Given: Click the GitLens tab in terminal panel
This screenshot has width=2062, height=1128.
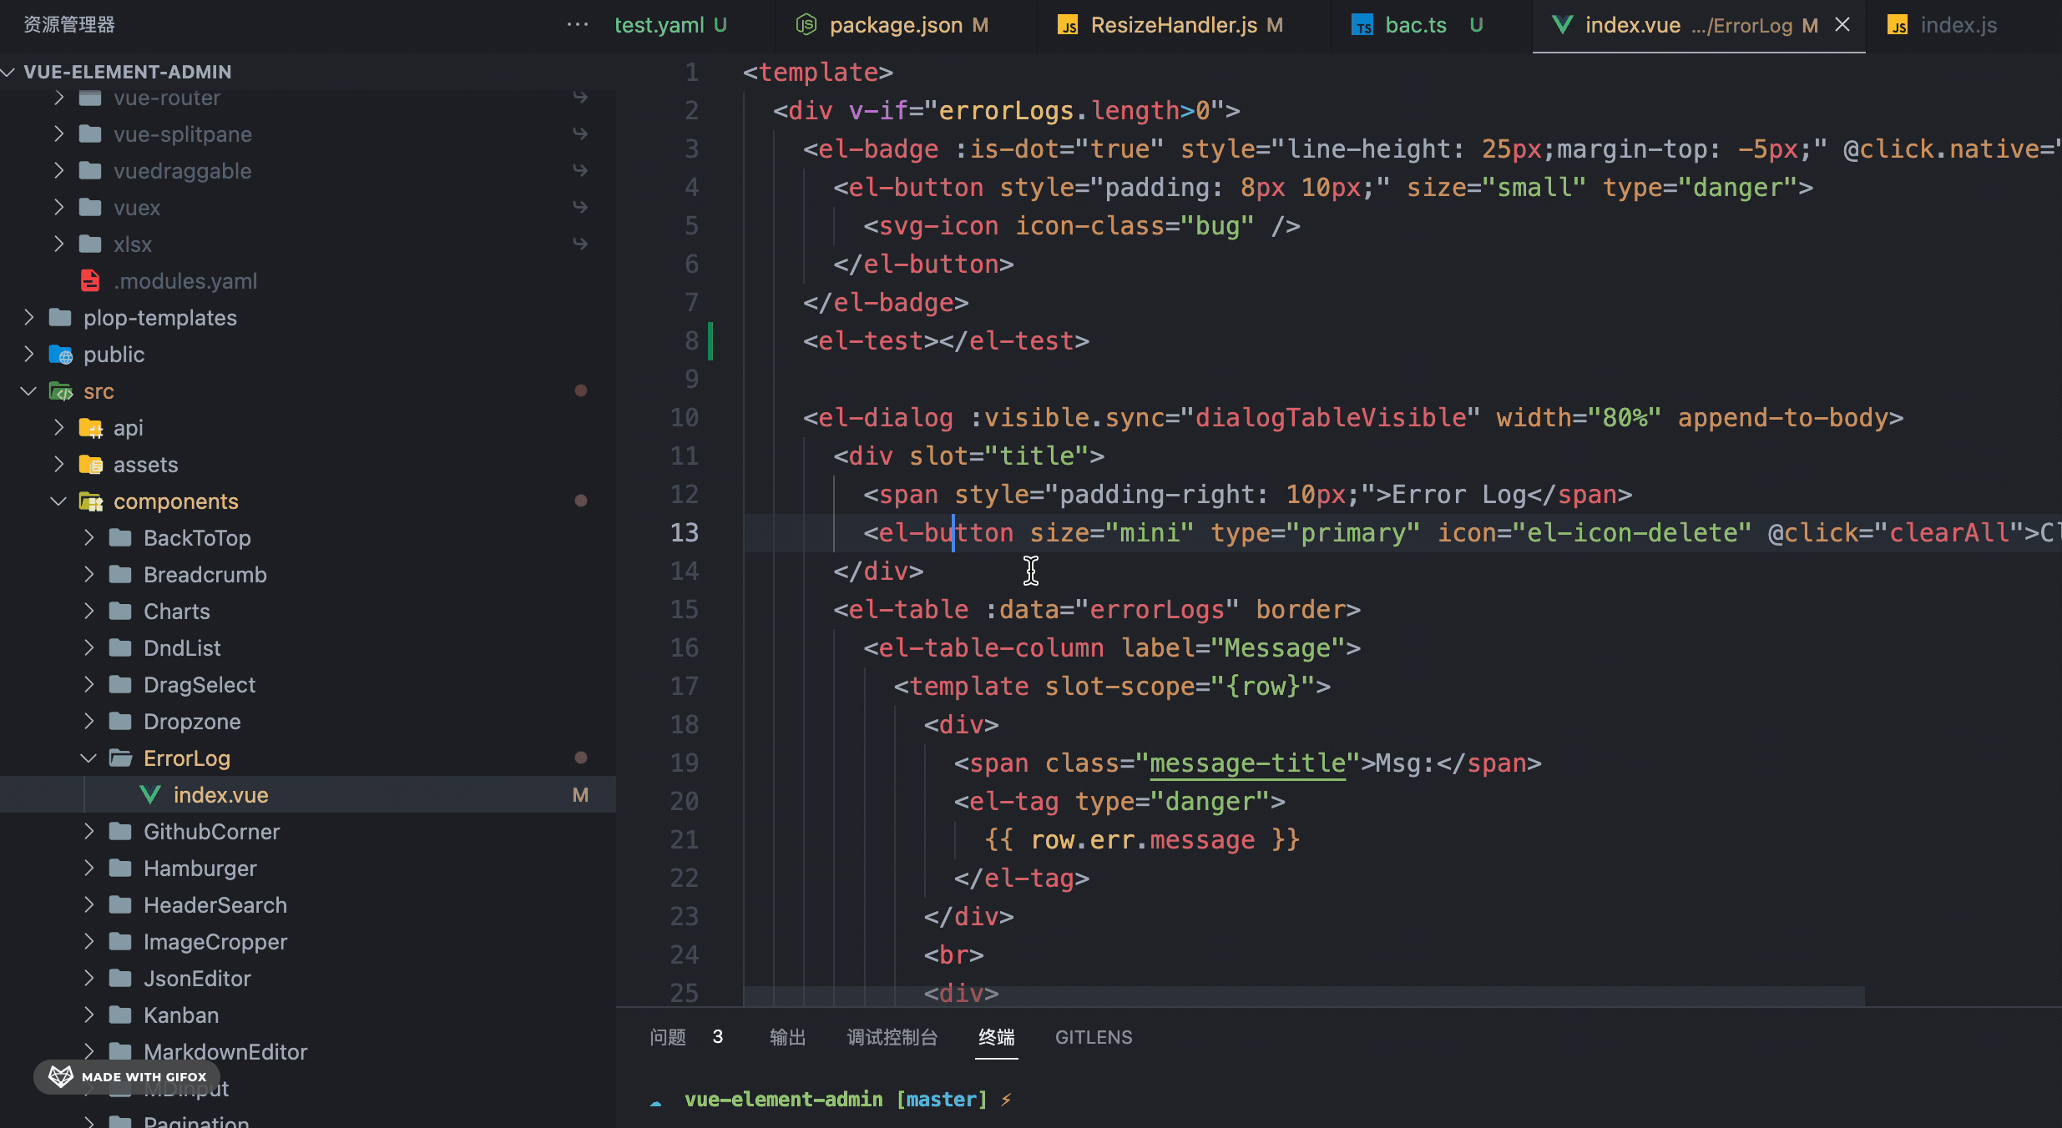Looking at the screenshot, I should click(x=1095, y=1038).
